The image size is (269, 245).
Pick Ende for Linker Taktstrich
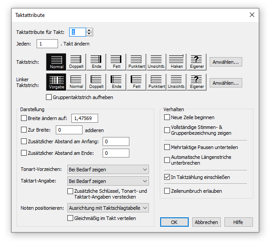coord(116,82)
